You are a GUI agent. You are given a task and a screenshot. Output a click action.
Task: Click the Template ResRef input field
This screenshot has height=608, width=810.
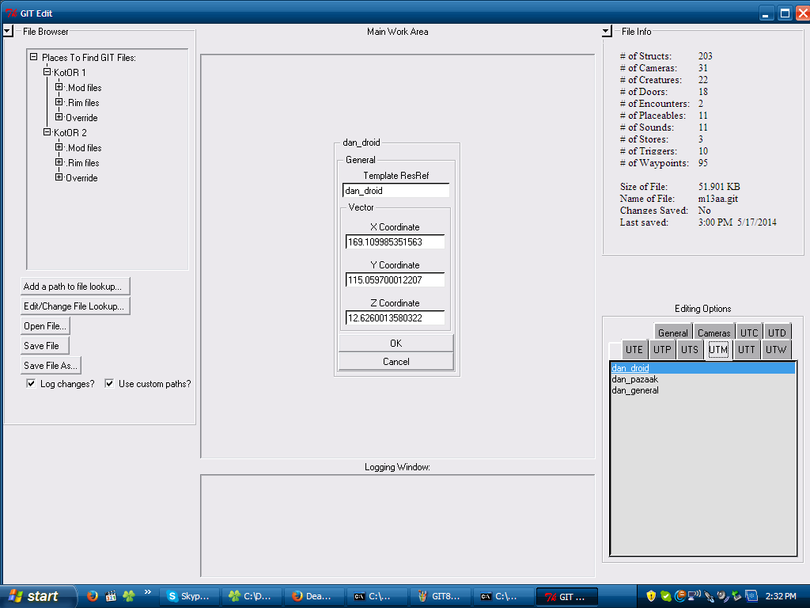tap(396, 190)
